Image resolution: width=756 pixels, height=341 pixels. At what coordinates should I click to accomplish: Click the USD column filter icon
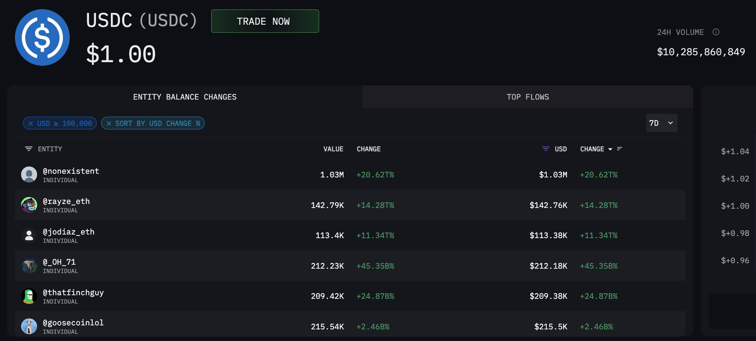[x=546, y=149]
